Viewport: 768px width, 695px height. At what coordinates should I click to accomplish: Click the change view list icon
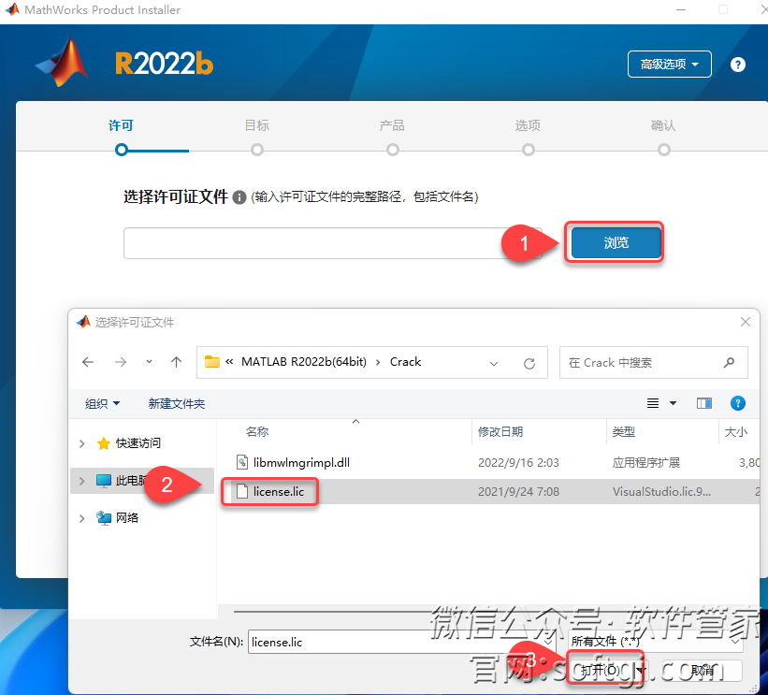click(652, 403)
